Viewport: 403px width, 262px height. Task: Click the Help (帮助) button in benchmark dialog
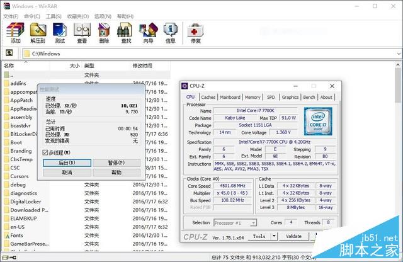click(116, 173)
